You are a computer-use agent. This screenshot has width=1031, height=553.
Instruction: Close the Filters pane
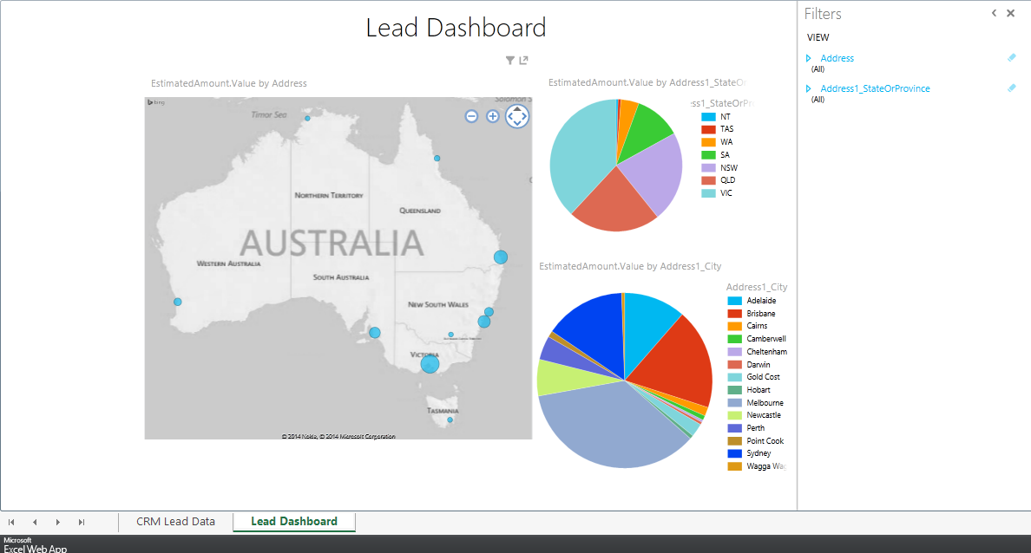click(x=1010, y=14)
